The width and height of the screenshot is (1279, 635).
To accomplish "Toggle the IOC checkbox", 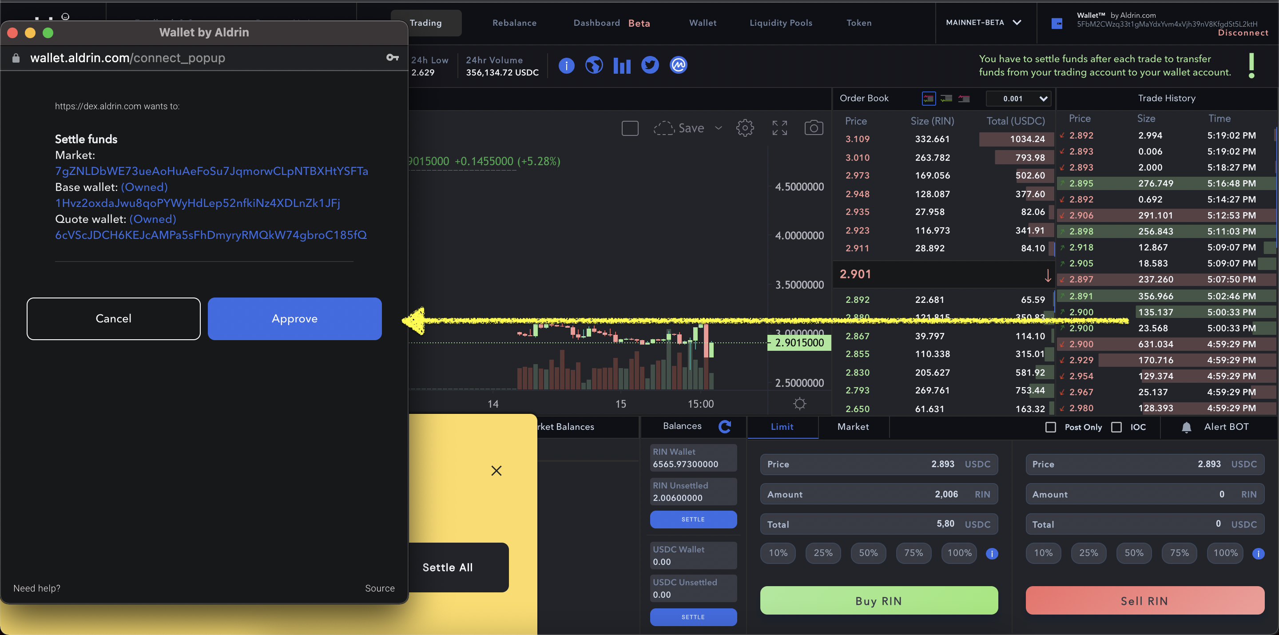I will click(1116, 427).
